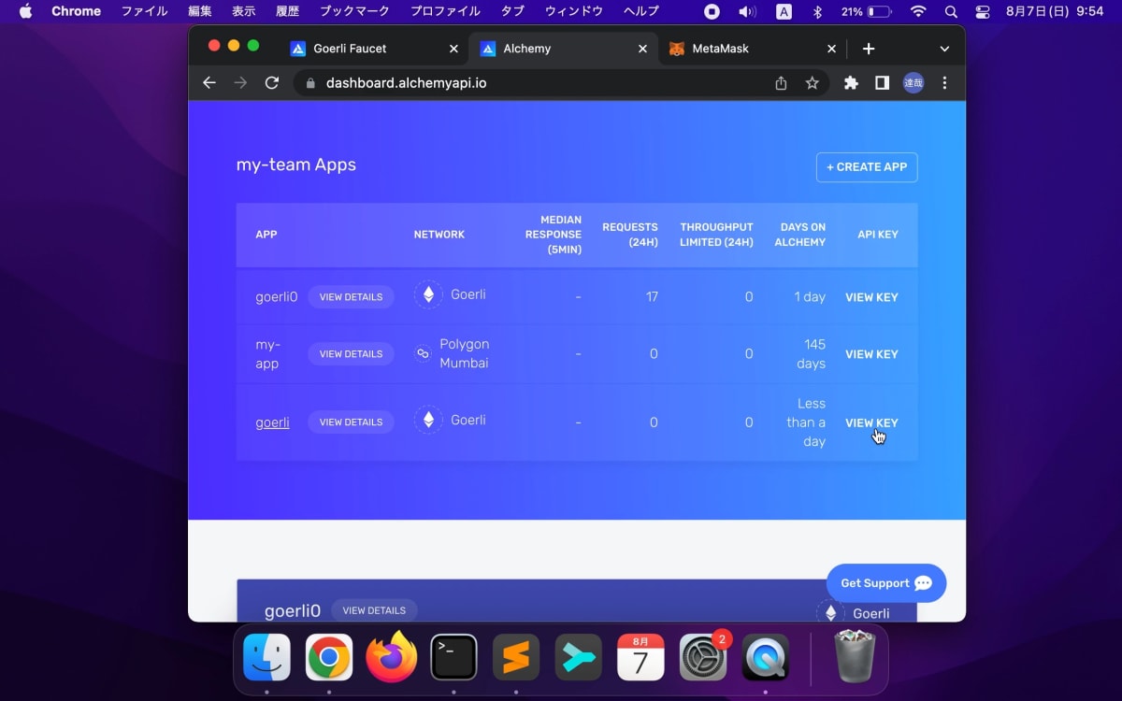The width and height of the screenshot is (1122, 701).
Task: View details for the goerli app
Action: click(x=351, y=422)
